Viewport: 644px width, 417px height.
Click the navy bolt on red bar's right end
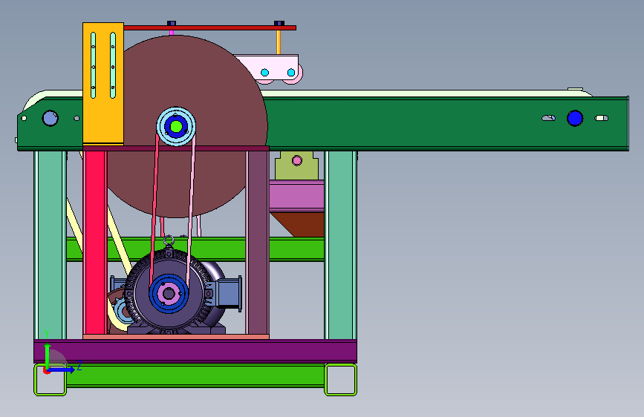[x=279, y=24]
